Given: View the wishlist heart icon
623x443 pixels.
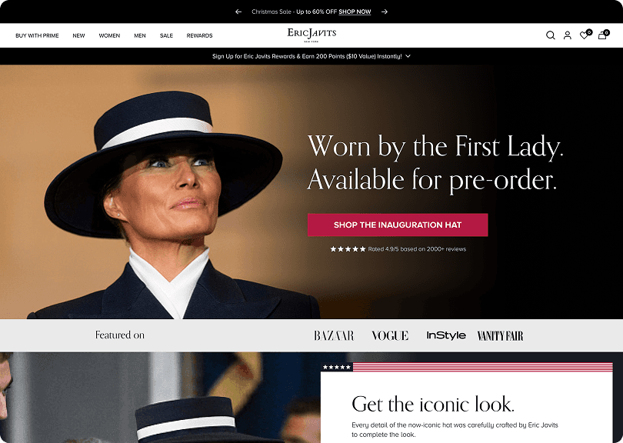Looking at the screenshot, I should pyautogui.click(x=585, y=35).
